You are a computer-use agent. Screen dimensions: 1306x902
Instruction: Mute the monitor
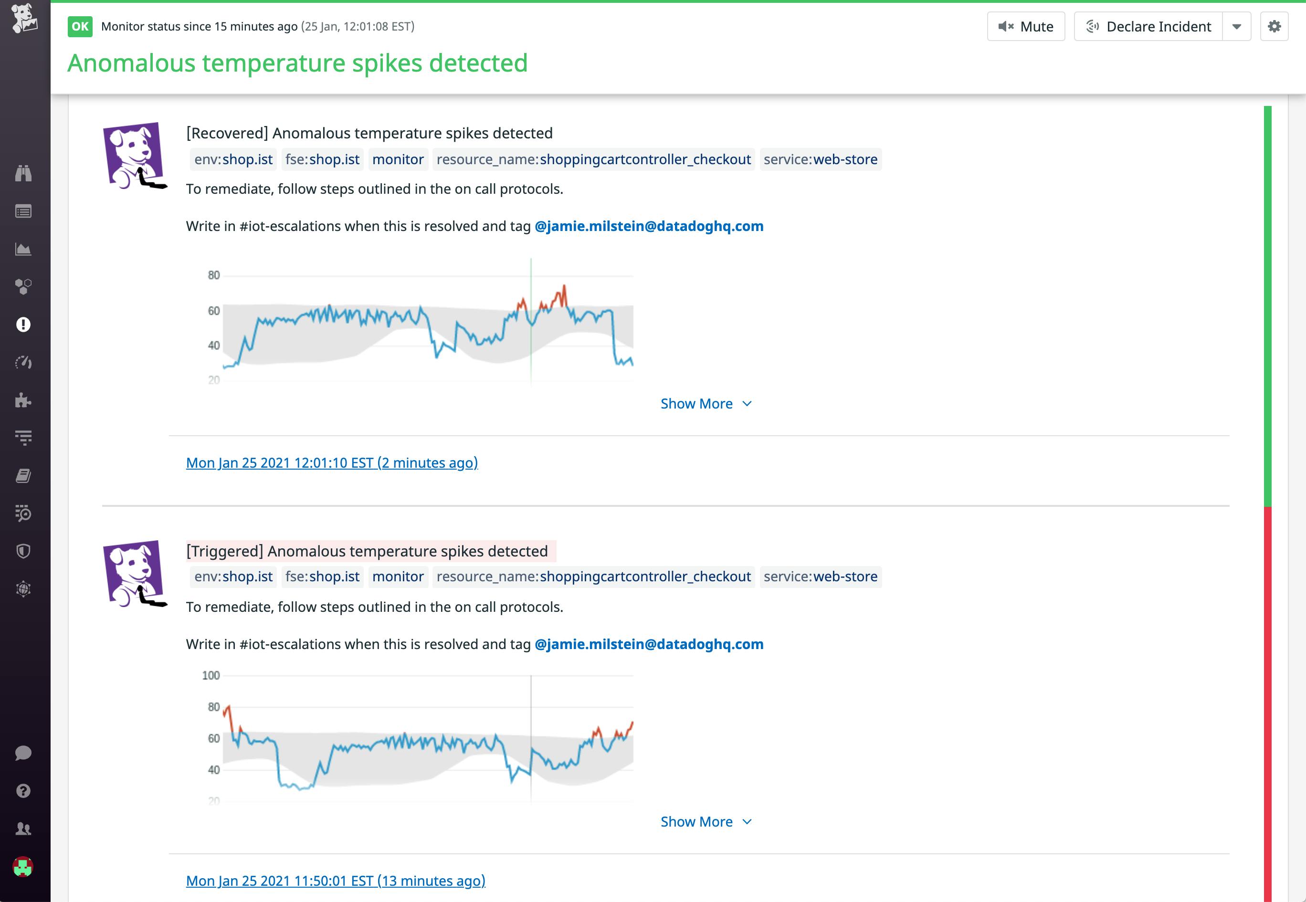pos(1026,26)
